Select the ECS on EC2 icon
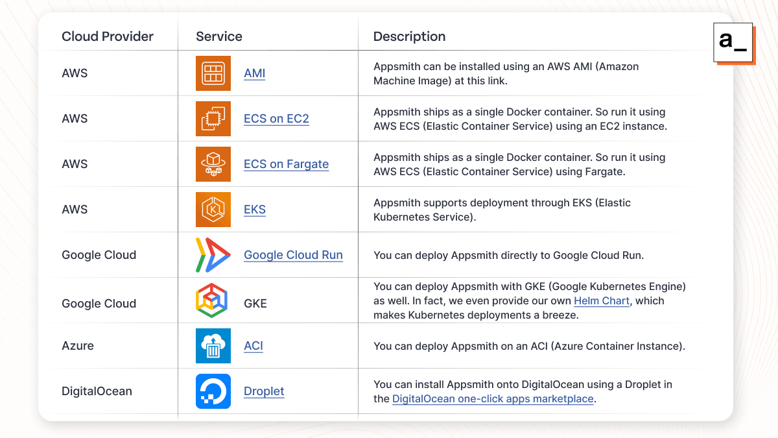This screenshot has height=438, width=778. tap(213, 118)
